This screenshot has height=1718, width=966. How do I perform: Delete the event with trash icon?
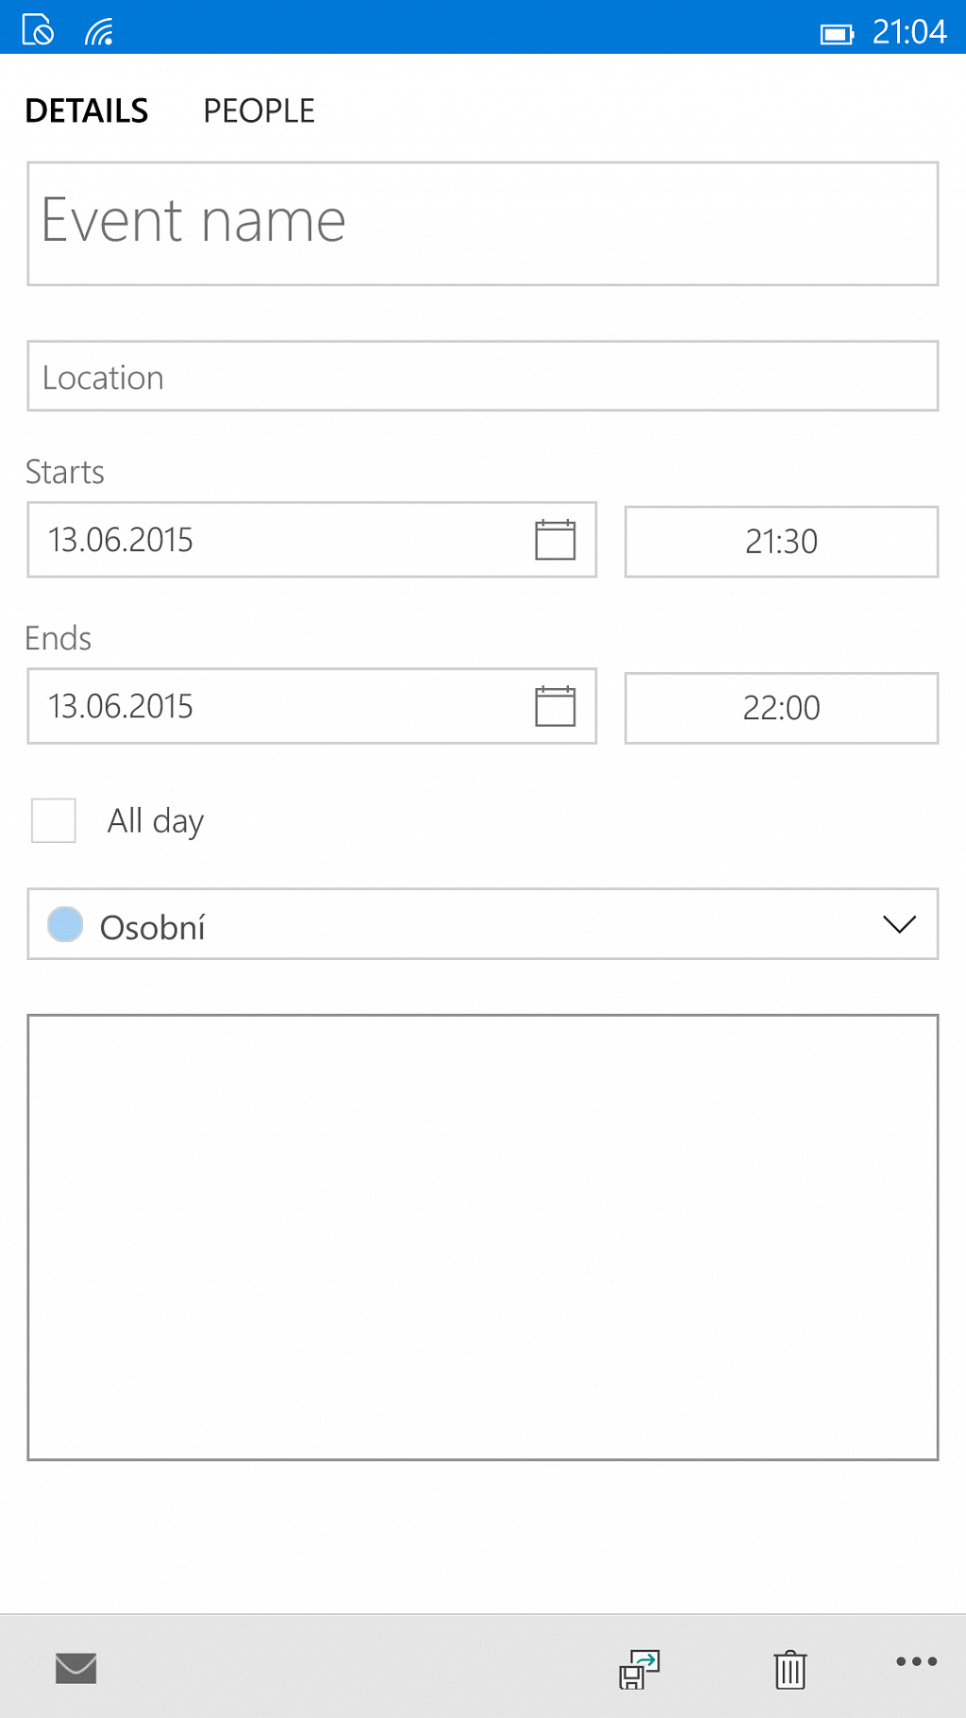click(791, 1669)
